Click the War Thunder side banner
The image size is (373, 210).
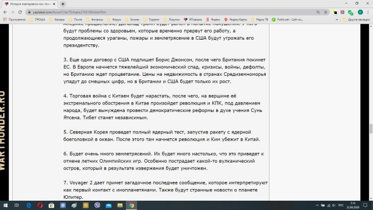pyautogui.click(x=4, y=112)
